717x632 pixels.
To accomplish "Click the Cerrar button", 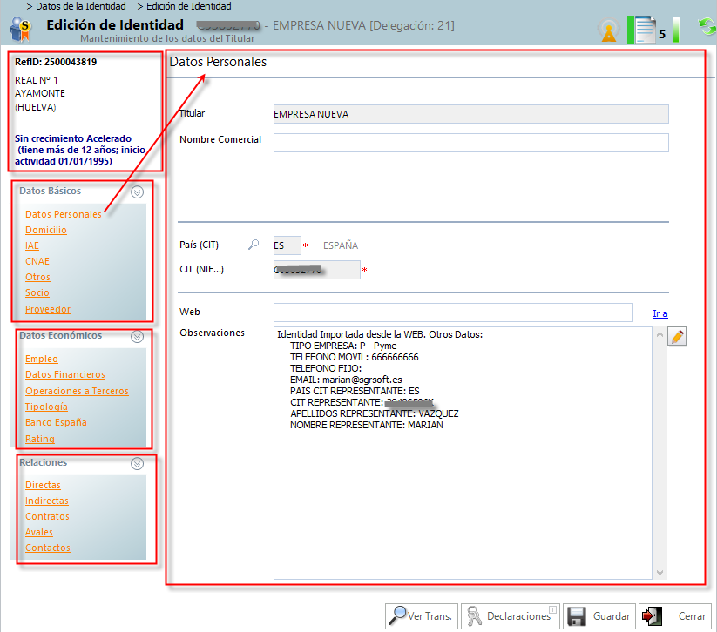I will [675, 616].
